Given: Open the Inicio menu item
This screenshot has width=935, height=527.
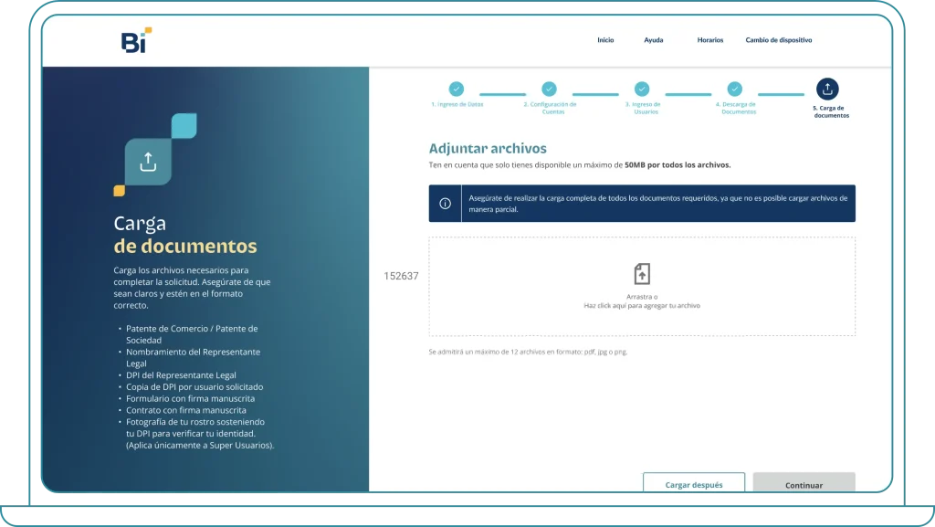Looking at the screenshot, I should (x=605, y=40).
